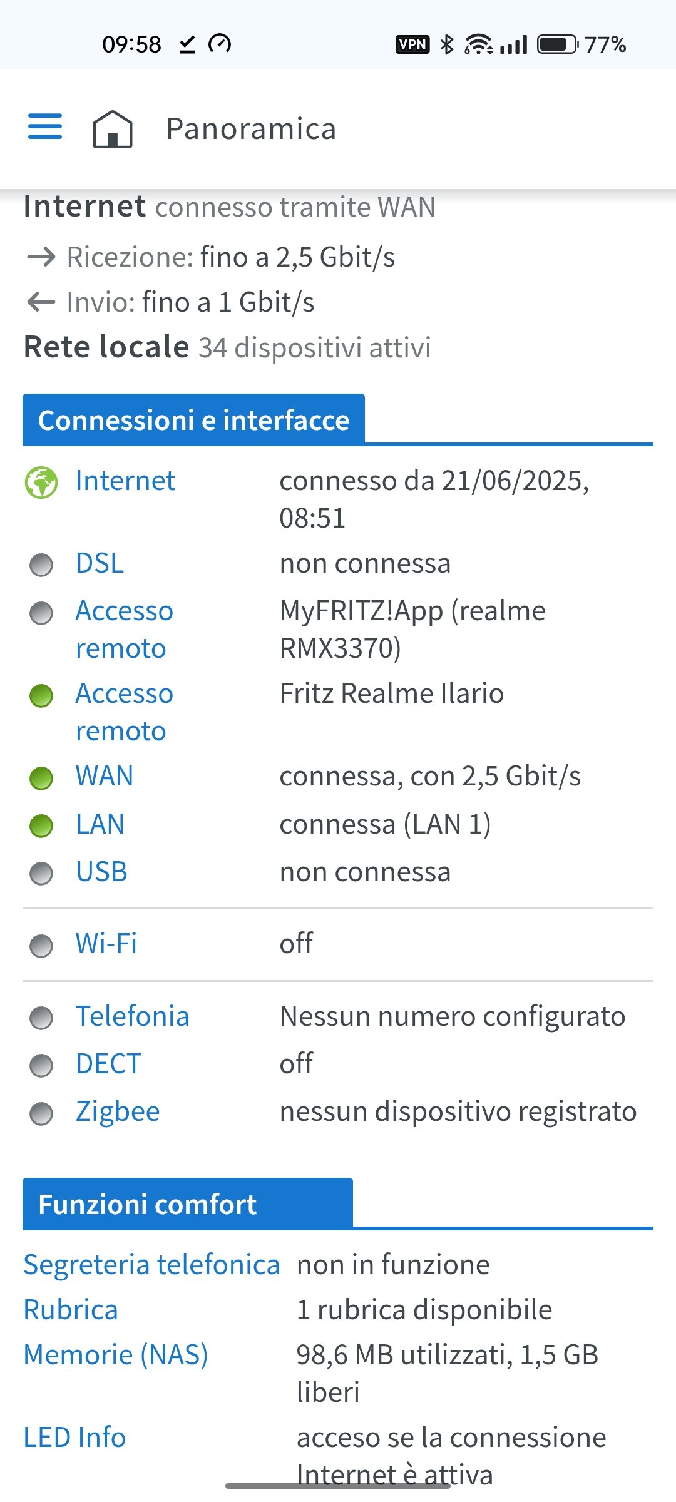Tap the home icon in header
The image size is (676, 1502).
tap(113, 129)
